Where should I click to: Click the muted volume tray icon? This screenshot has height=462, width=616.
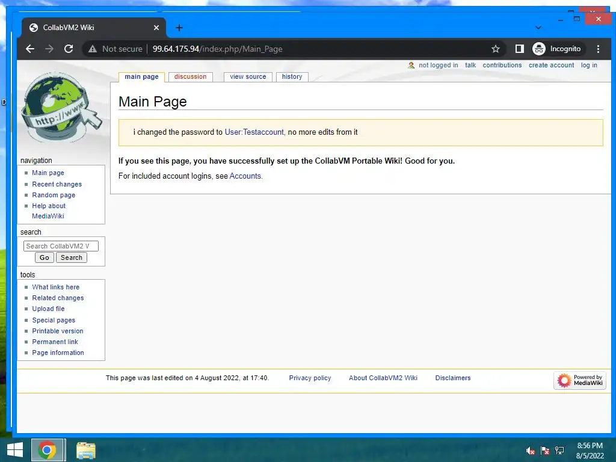click(531, 451)
